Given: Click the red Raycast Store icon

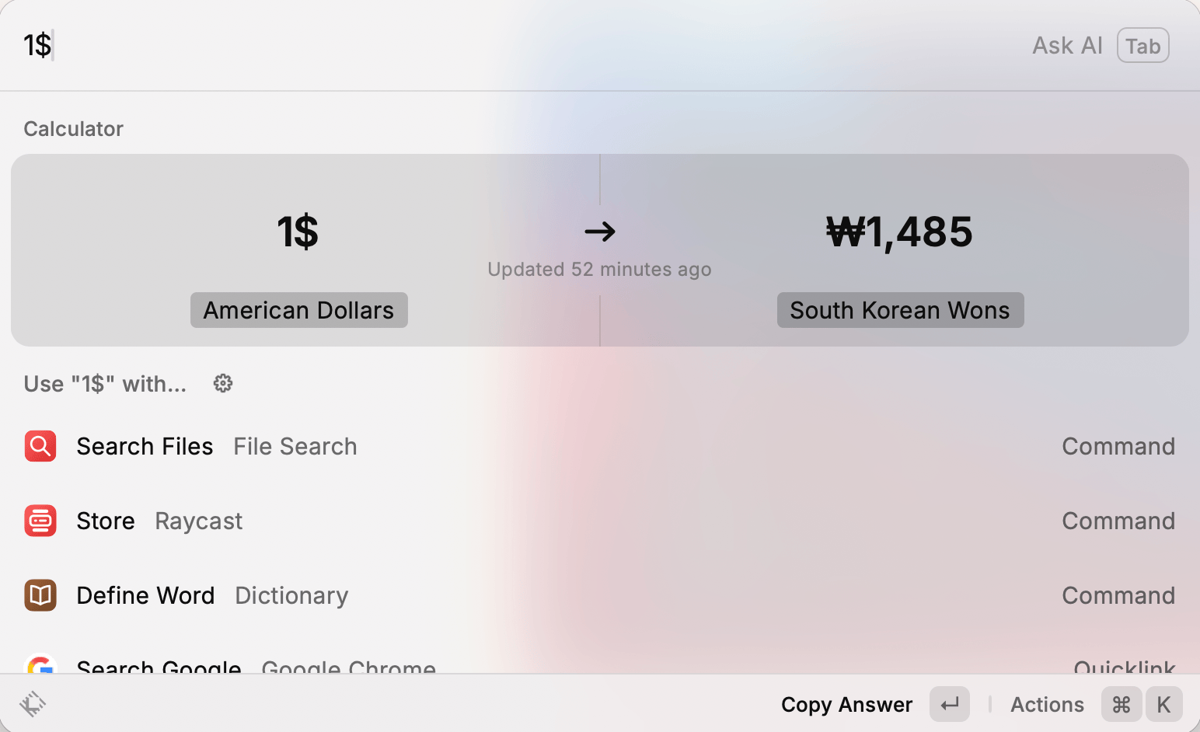Looking at the screenshot, I should coord(40,521).
